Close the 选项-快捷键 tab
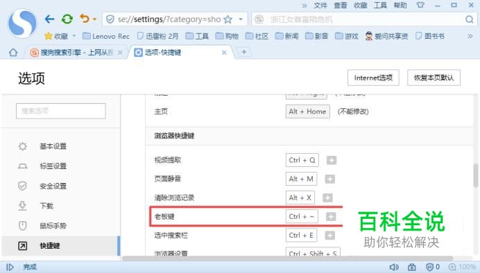480x273 pixels. coord(224,53)
